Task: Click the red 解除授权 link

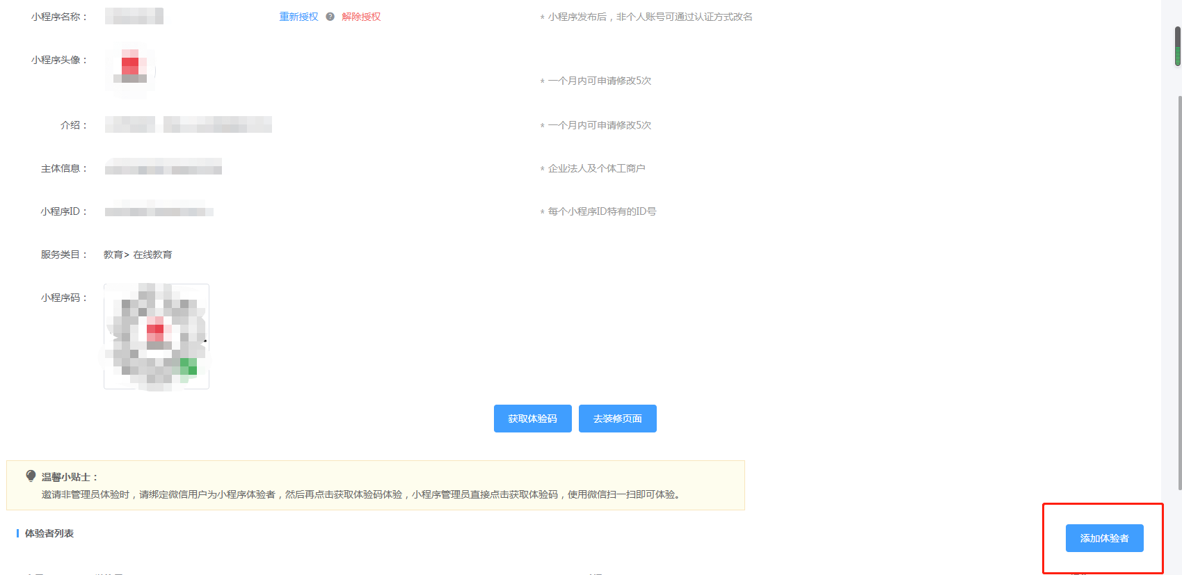Action: pyautogui.click(x=361, y=17)
